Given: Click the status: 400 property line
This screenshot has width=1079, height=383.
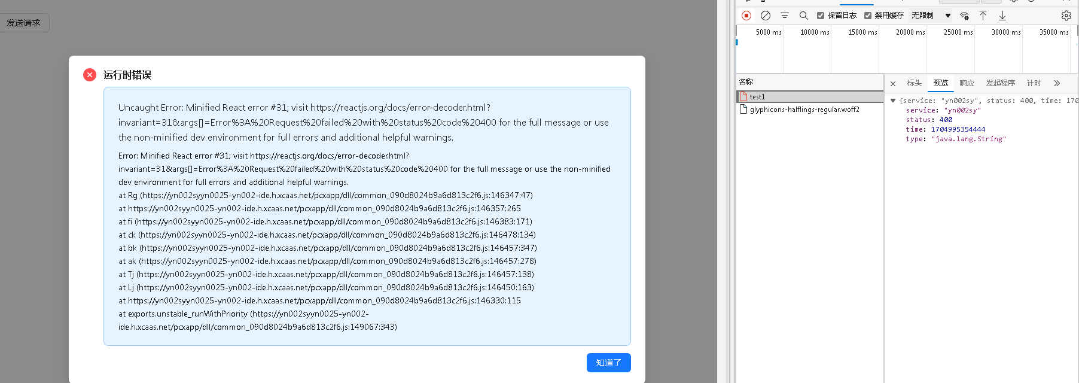Looking at the screenshot, I should tap(929, 120).
